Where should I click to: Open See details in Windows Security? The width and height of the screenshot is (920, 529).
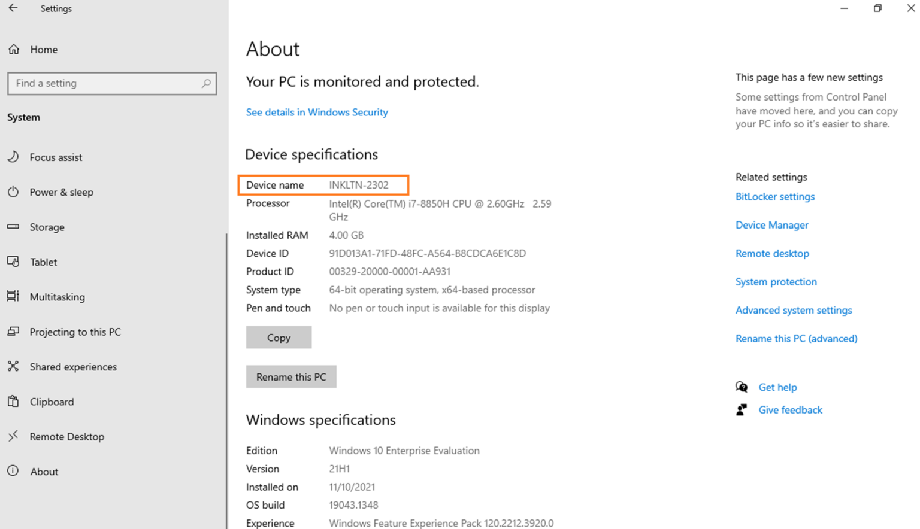point(316,112)
